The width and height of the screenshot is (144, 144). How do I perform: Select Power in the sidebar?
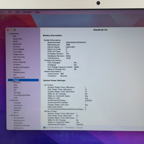tap(23, 80)
